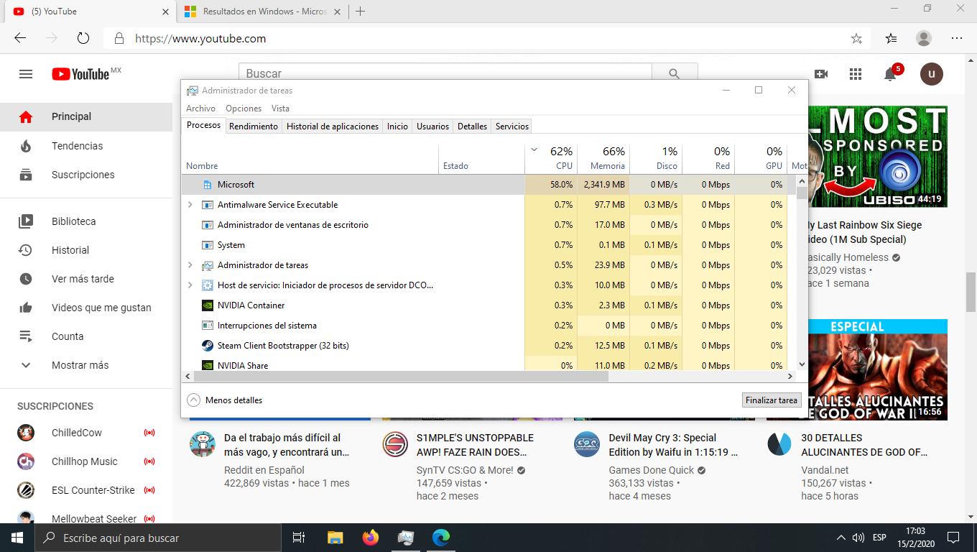
Task: Click the YouTube Buscar search field
Action: [445, 73]
